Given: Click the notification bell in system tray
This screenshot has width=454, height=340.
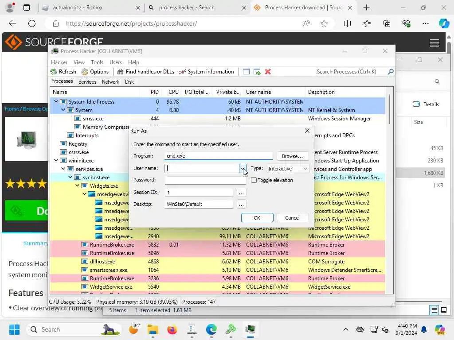Looking at the screenshot, I should 424,329.
